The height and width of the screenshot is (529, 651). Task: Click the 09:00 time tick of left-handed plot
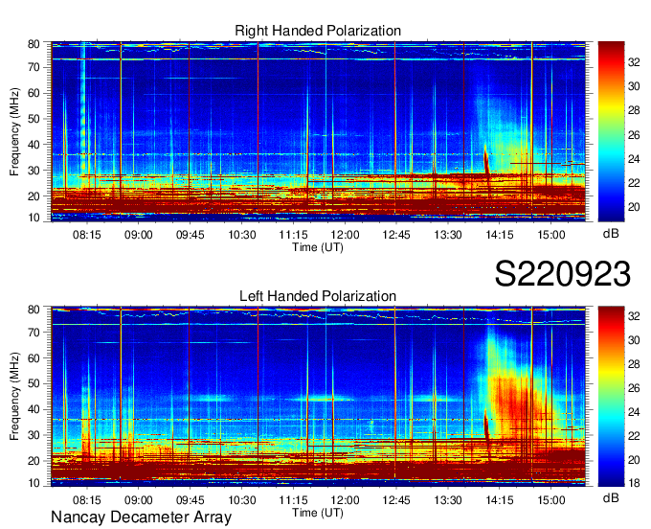pos(139,499)
